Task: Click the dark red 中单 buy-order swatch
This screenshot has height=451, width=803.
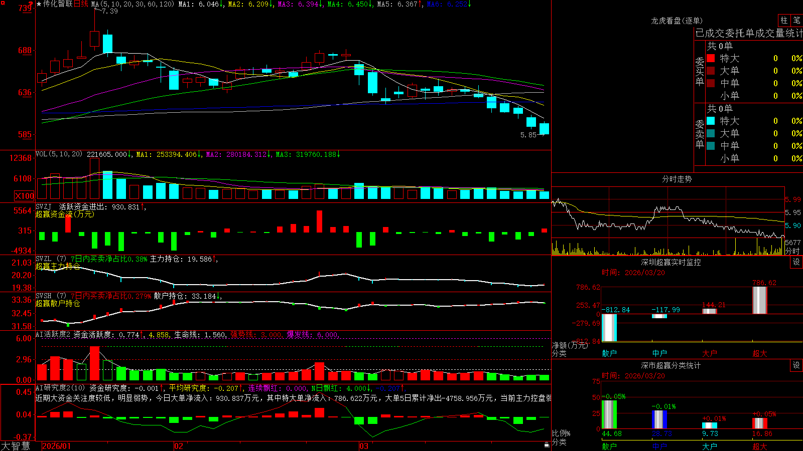Action: coord(711,83)
